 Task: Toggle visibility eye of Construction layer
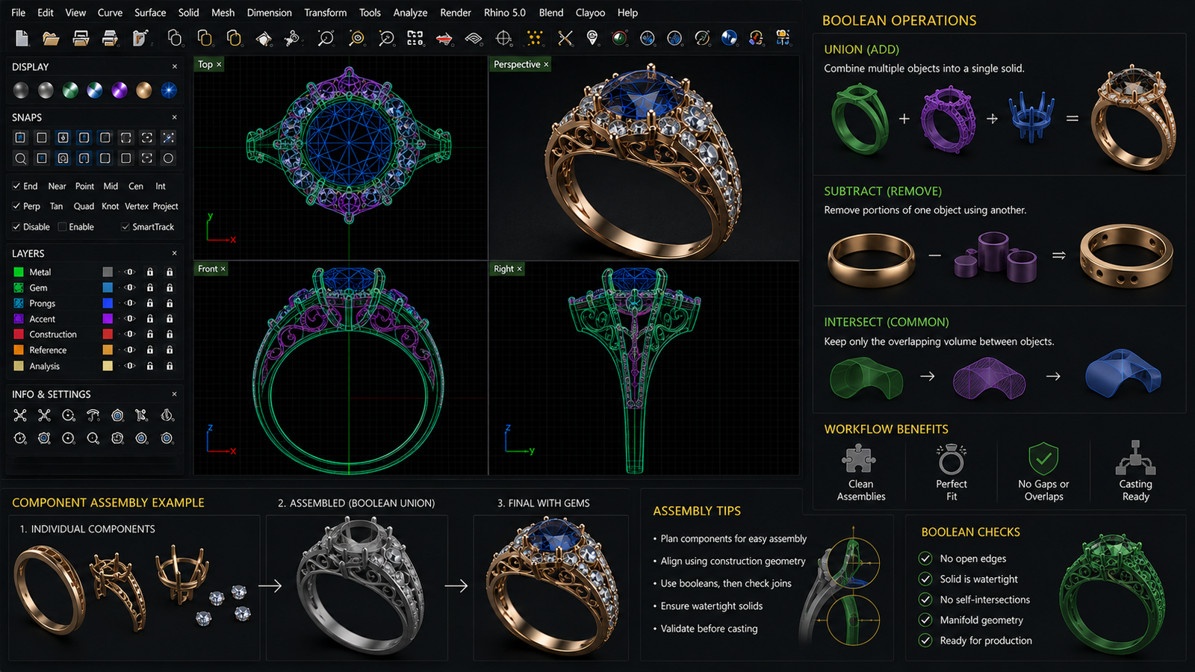tap(130, 334)
